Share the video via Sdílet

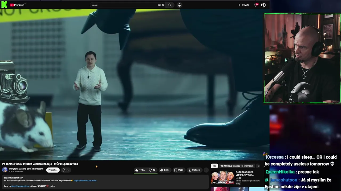click(165, 170)
